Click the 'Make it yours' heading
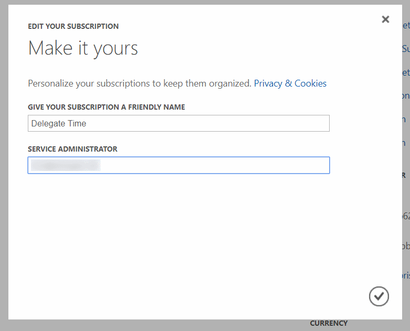The height and width of the screenshot is (331, 410). click(x=83, y=48)
